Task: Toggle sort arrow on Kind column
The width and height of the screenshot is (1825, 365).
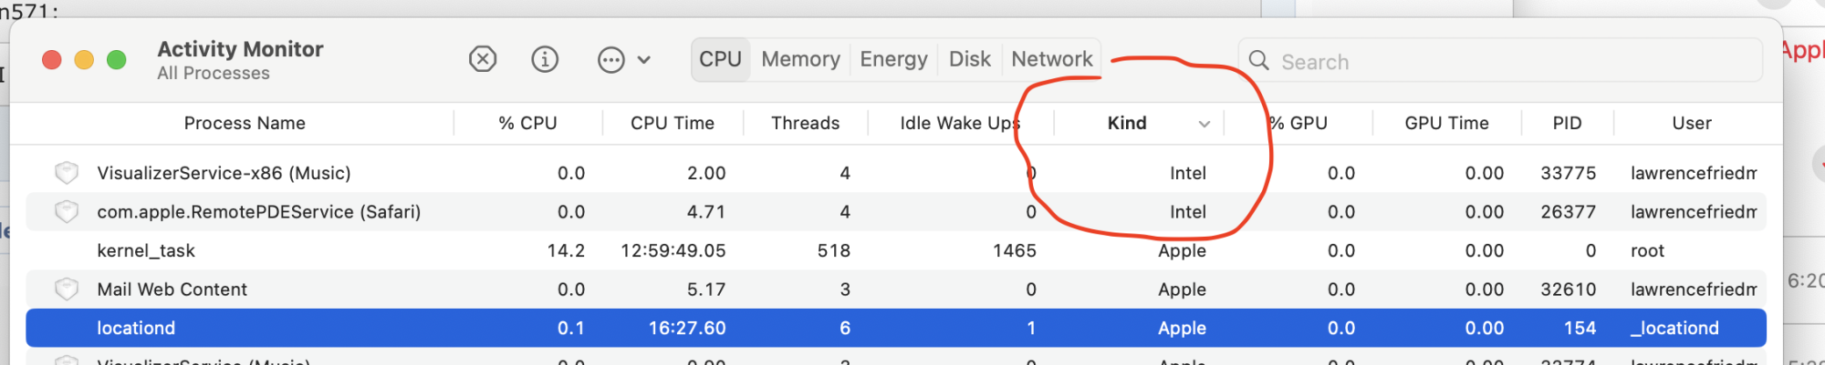Action: [1204, 124]
